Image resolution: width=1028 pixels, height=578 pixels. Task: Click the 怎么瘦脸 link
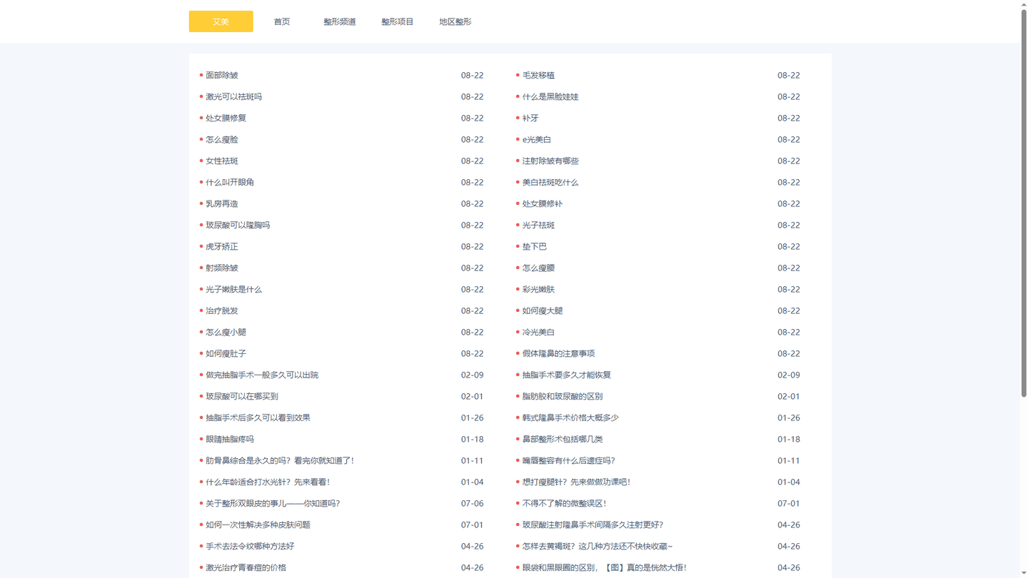tap(222, 139)
